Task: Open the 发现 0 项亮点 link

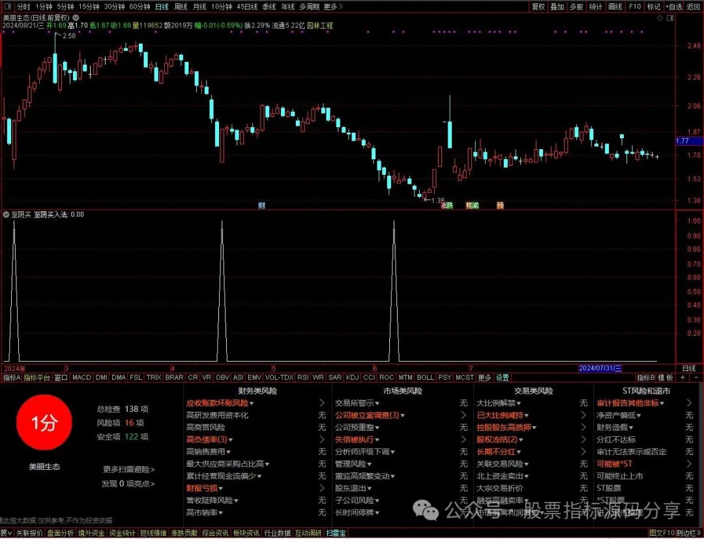Action: click(x=128, y=484)
